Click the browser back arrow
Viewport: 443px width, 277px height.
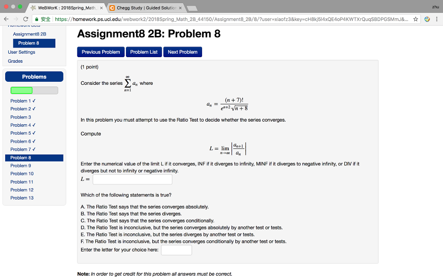coord(6,19)
